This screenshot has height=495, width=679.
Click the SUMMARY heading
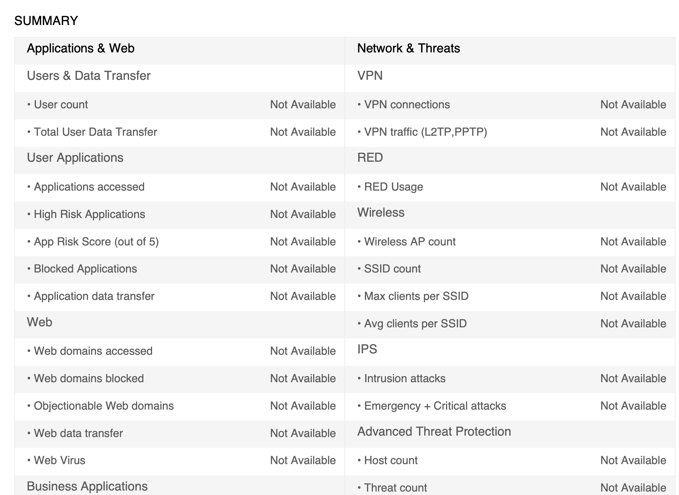pyautogui.click(x=46, y=21)
